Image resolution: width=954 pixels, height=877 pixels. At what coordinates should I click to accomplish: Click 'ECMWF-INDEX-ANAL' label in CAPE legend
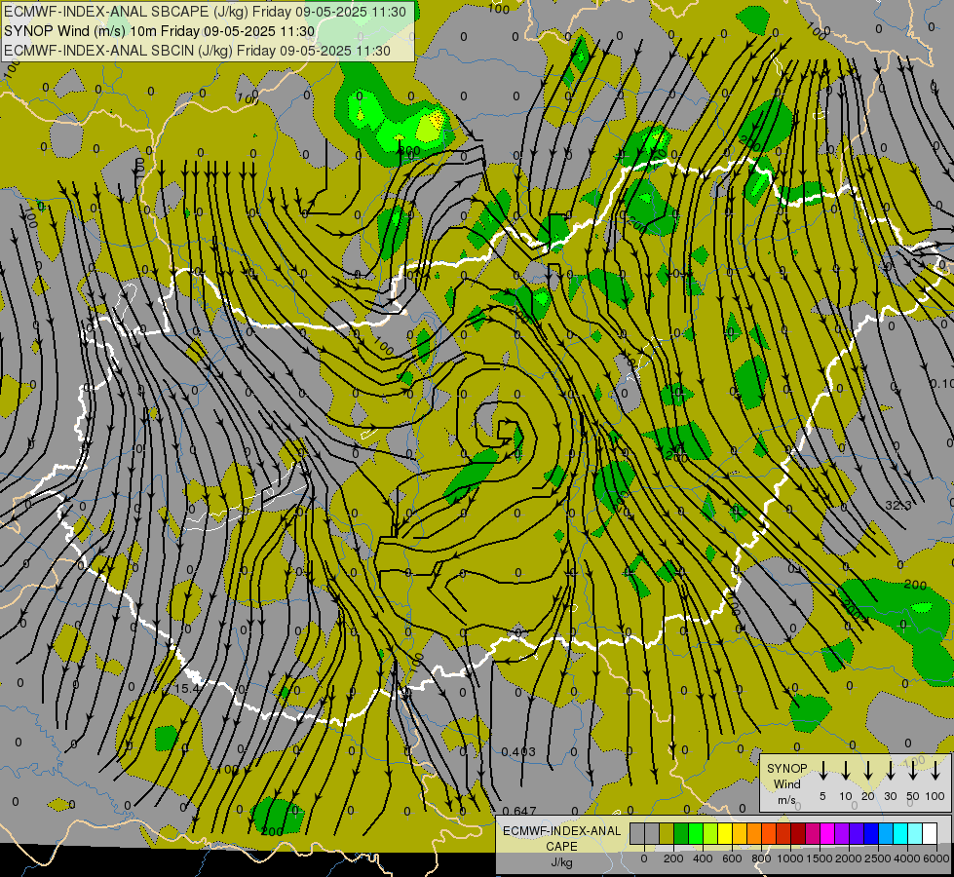561,831
